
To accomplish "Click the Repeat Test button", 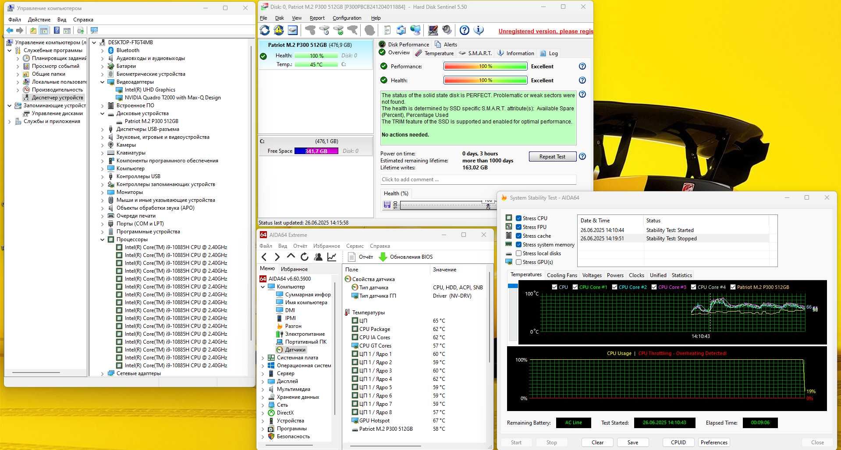I will pyautogui.click(x=552, y=156).
